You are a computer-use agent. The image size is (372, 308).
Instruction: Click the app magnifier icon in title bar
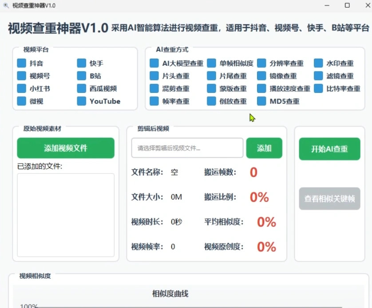[6, 5]
